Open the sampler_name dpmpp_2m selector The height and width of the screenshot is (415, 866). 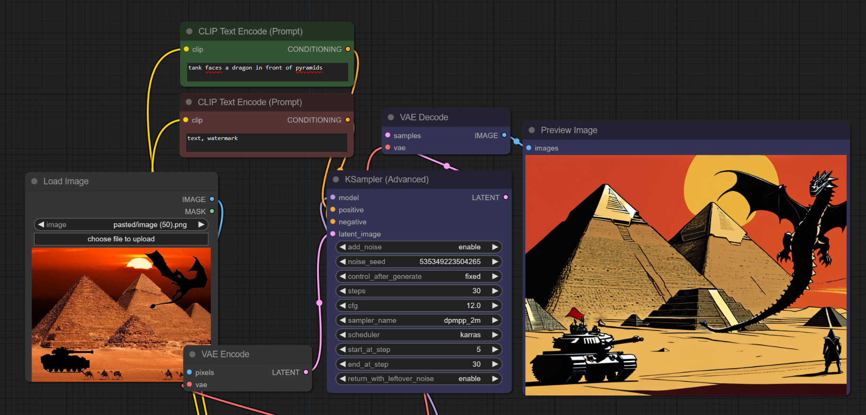coord(419,320)
